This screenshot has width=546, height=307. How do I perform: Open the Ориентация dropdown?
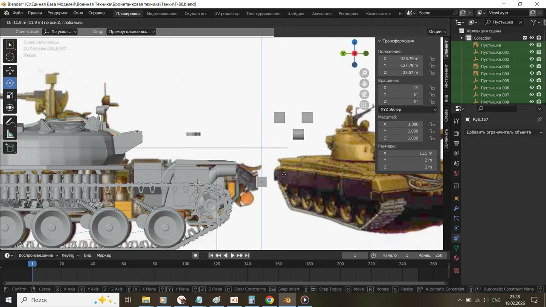click(x=60, y=32)
